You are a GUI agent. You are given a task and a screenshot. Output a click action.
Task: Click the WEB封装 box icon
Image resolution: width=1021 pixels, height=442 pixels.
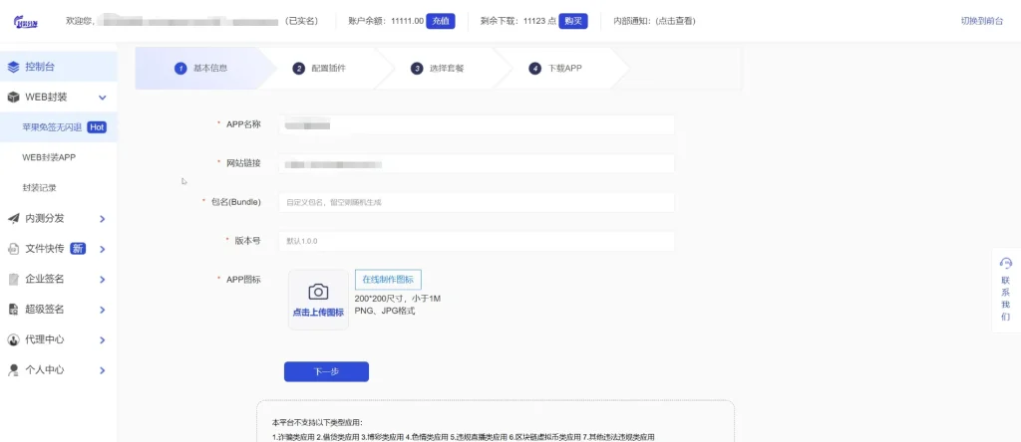tap(14, 98)
